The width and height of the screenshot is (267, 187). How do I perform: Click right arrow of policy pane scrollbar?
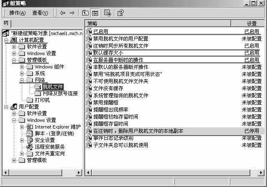(261, 173)
